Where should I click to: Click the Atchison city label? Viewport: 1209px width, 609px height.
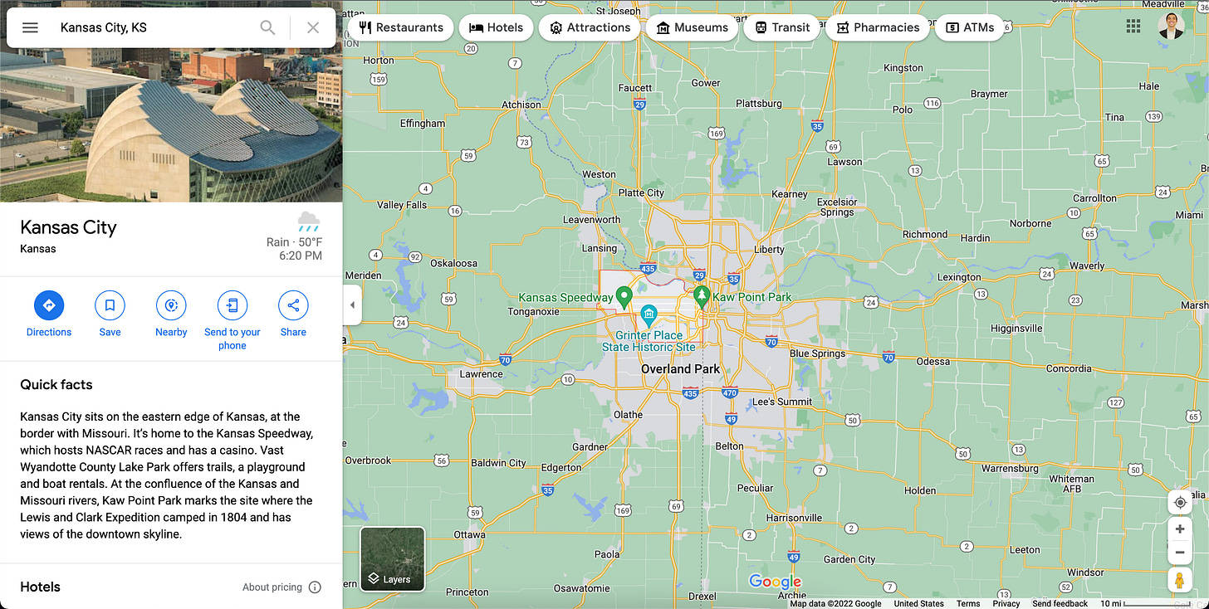(x=521, y=105)
